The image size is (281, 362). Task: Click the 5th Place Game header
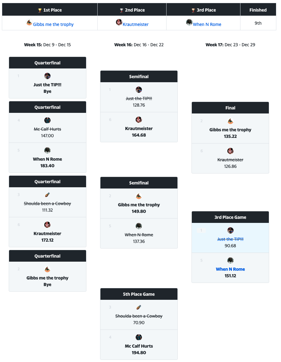pos(139,294)
